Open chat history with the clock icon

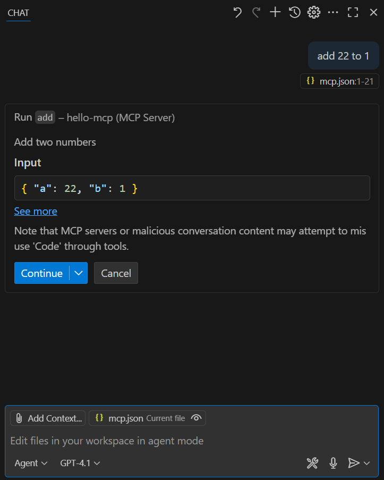294,12
